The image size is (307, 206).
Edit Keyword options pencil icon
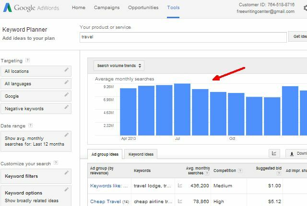tap(67, 189)
